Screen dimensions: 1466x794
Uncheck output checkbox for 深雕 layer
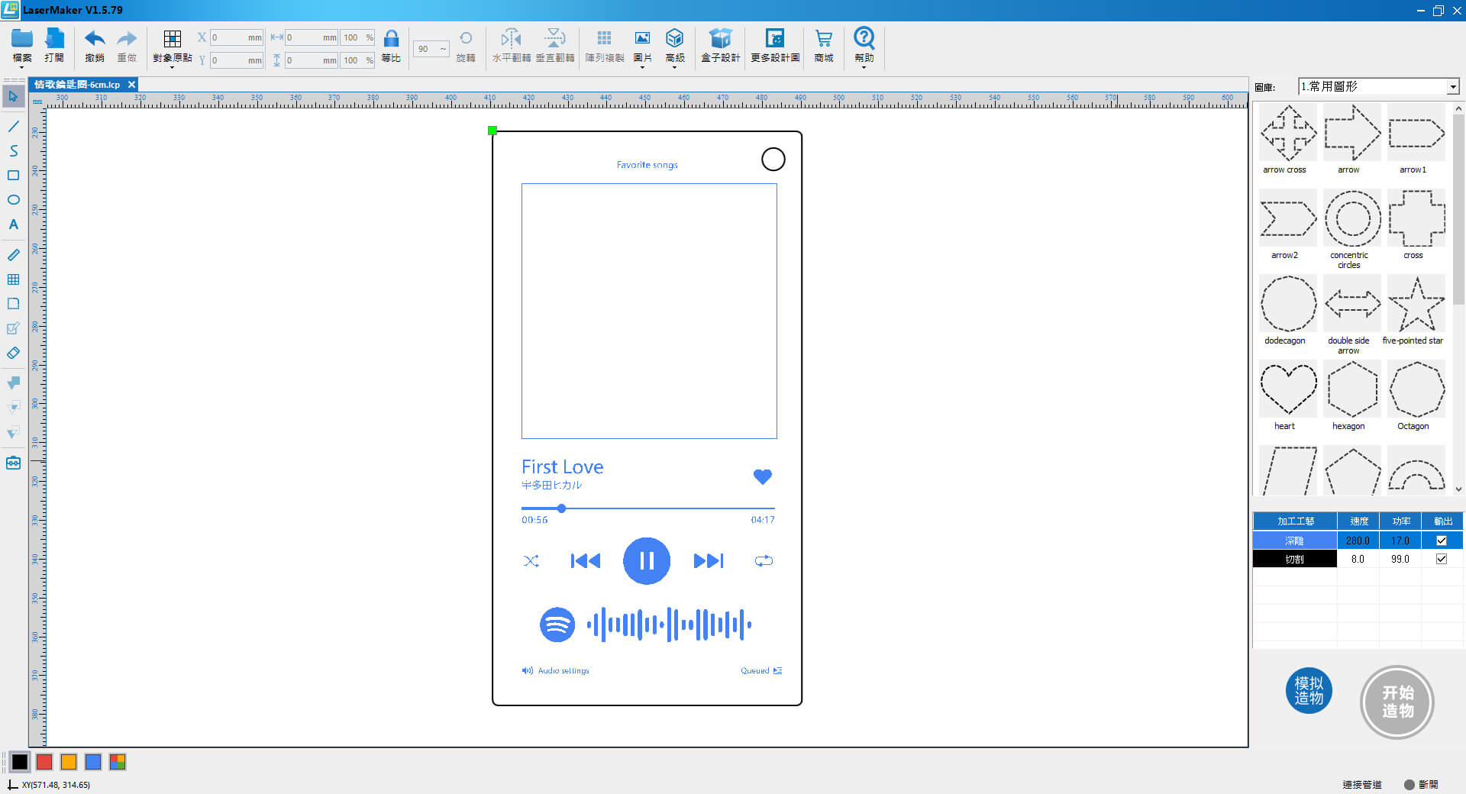[1442, 541]
